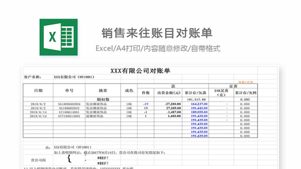Click the 致: label below the table
The width and height of the screenshot is (301, 169).
[x=48, y=147]
